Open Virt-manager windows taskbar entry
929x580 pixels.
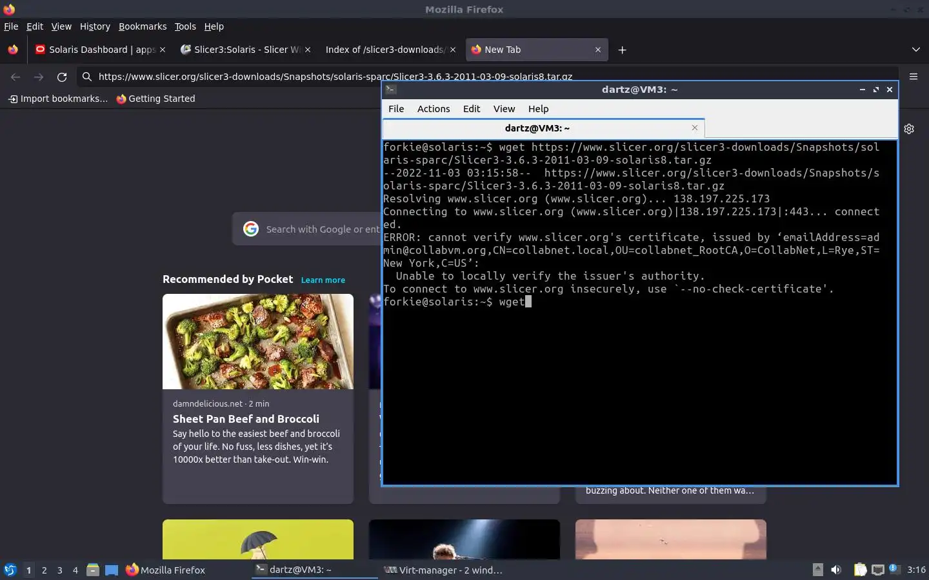[443, 570]
